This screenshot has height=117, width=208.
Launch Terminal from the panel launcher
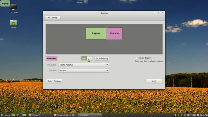21,115
